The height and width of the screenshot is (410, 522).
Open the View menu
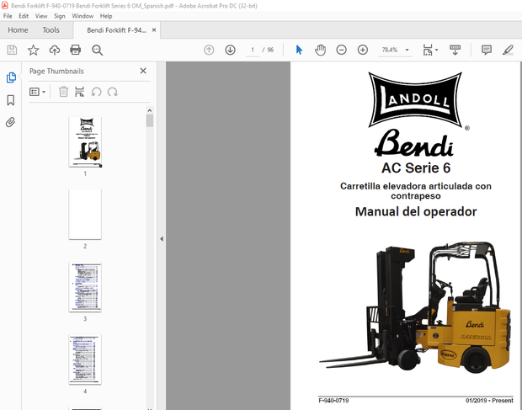pyautogui.click(x=41, y=16)
